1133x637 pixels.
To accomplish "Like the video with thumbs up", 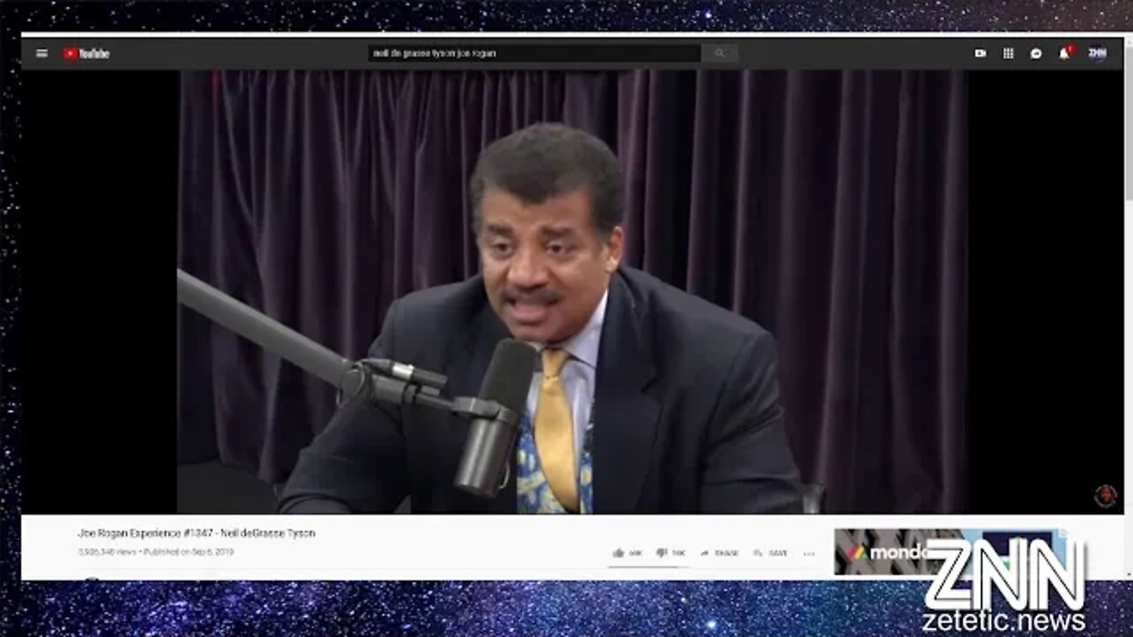I will point(627,553).
